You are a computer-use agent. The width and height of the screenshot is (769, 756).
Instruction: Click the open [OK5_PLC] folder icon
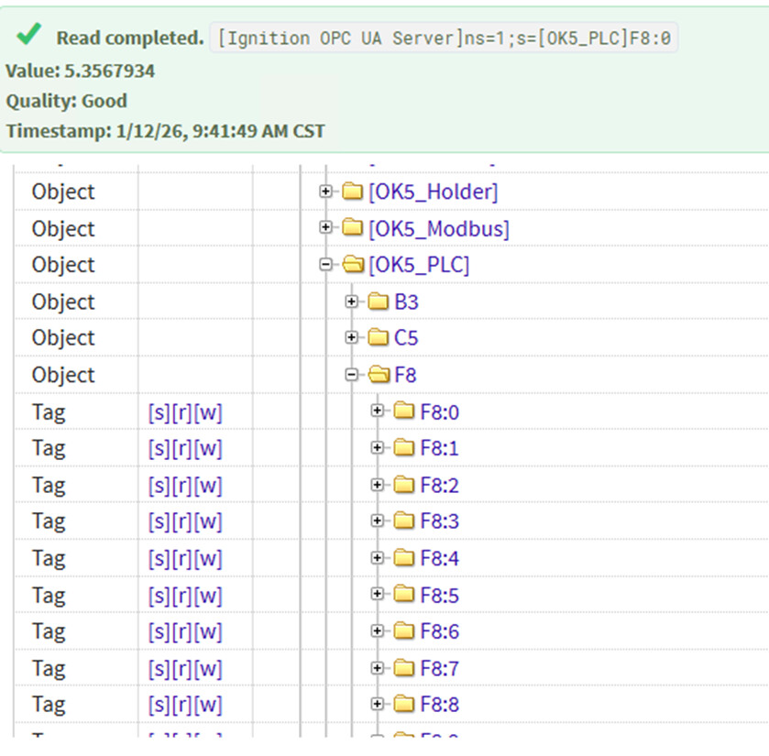353,265
